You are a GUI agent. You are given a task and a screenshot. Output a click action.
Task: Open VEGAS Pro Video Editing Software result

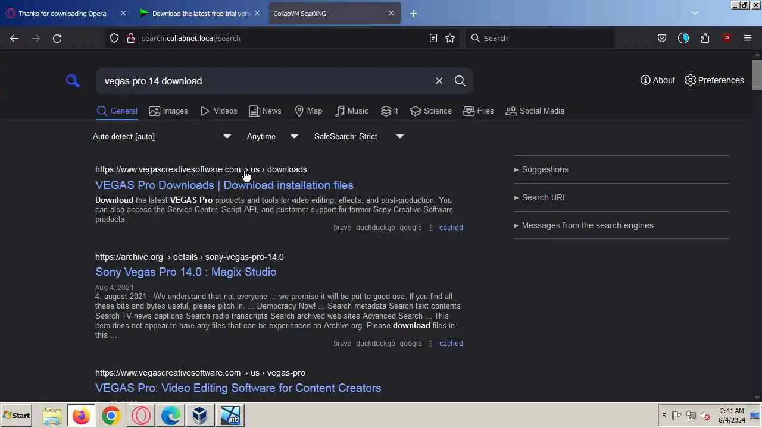click(238, 388)
